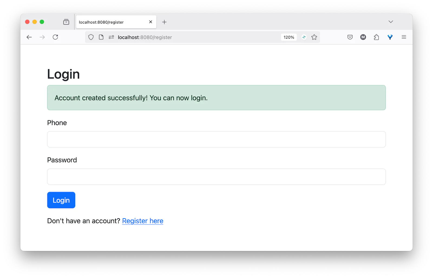Click the shield tracking protection icon
This screenshot has width=433, height=278.
tap(91, 37)
